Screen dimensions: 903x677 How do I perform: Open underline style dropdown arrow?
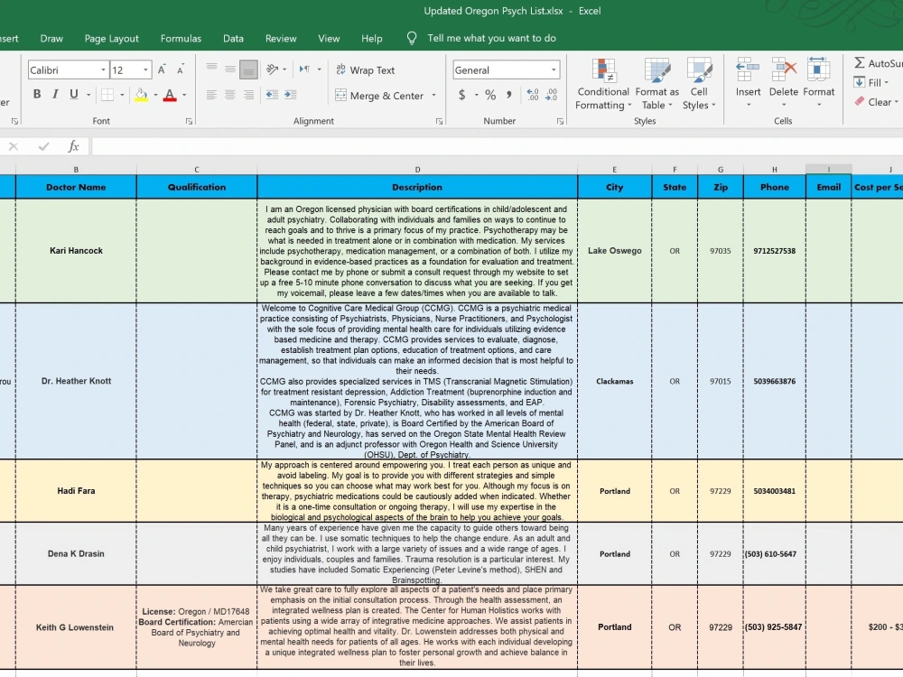coord(88,95)
